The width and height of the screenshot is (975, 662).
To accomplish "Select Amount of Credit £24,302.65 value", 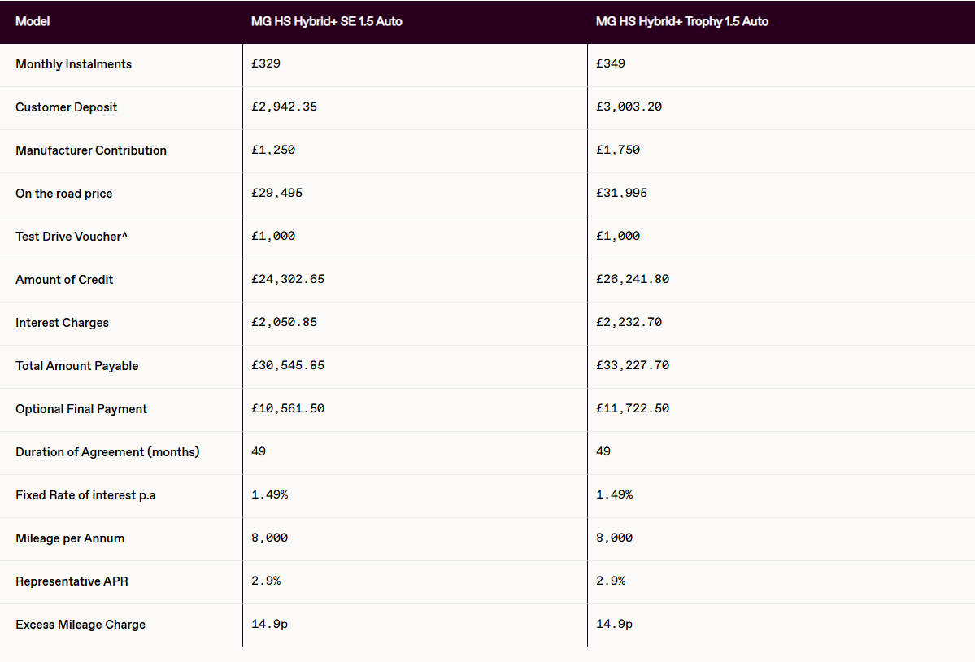I will (288, 279).
